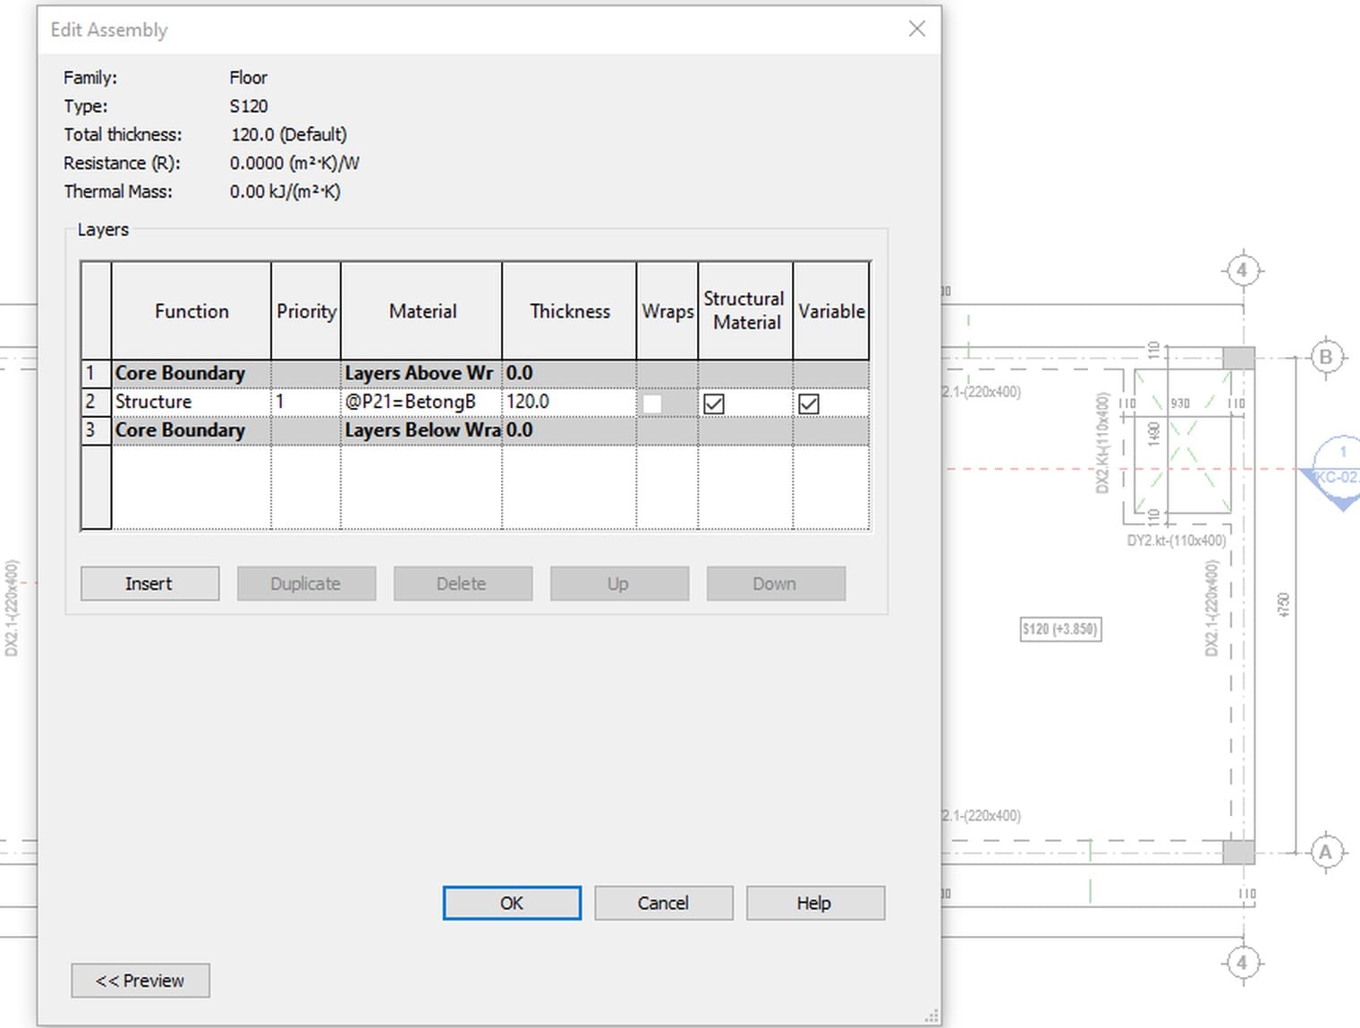Click the Thickness column header
This screenshot has width=1360, height=1028.
(x=569, y=311)
